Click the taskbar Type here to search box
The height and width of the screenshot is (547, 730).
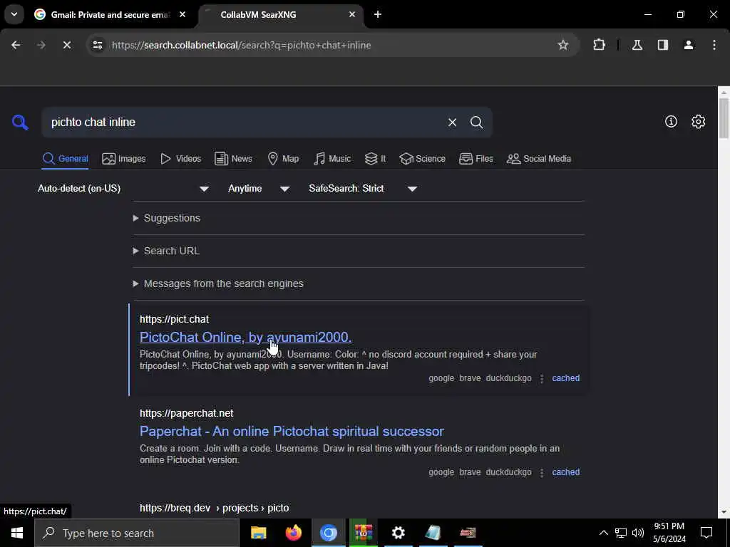pos(137,533)
